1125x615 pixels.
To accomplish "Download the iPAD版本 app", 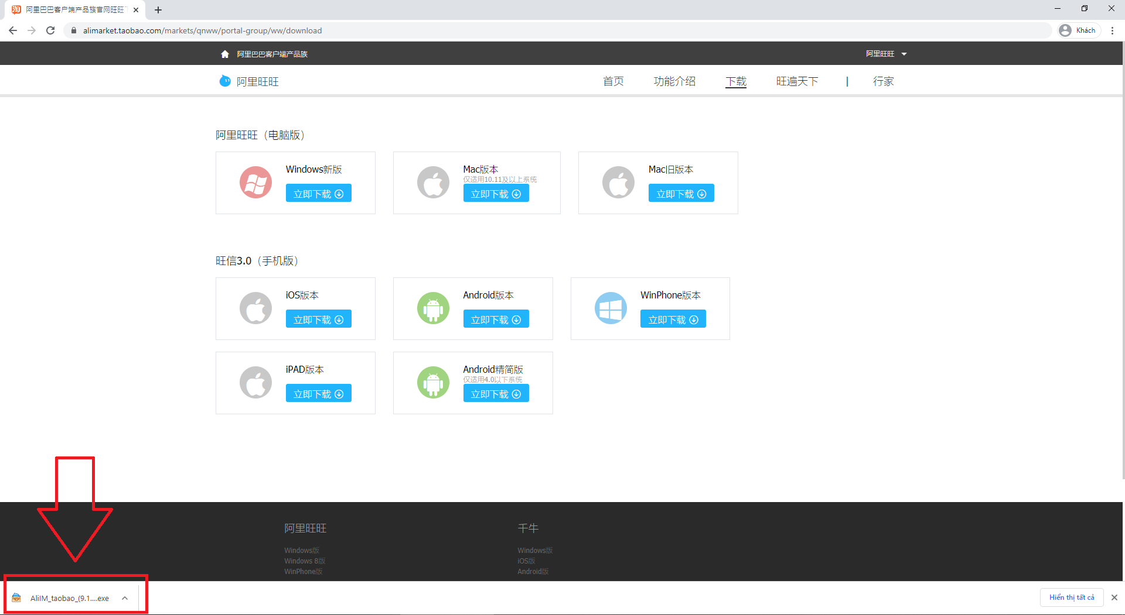I will [319, 393].
